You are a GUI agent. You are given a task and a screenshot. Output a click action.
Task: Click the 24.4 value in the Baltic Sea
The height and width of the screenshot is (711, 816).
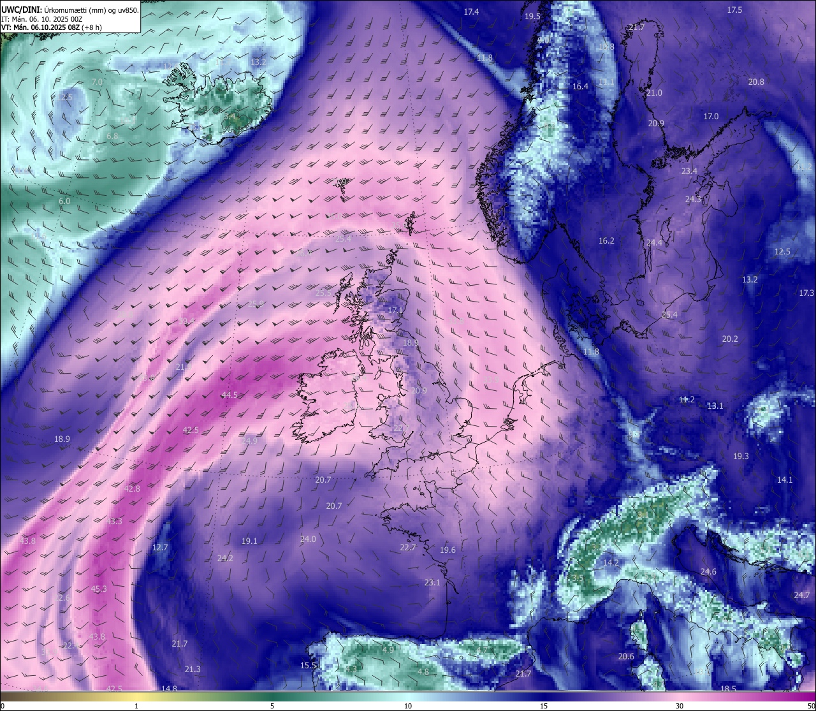tap(654, 242)
